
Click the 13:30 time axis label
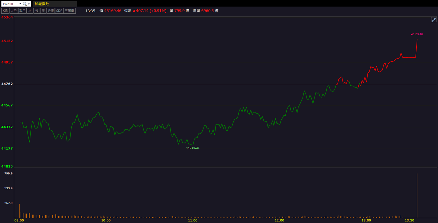(409, 221)
